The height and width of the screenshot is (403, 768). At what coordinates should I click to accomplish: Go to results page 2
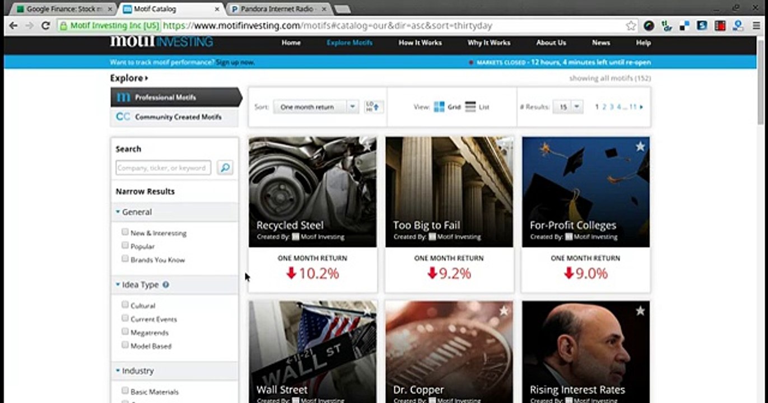pyautogui.click(x=604, y=107)
